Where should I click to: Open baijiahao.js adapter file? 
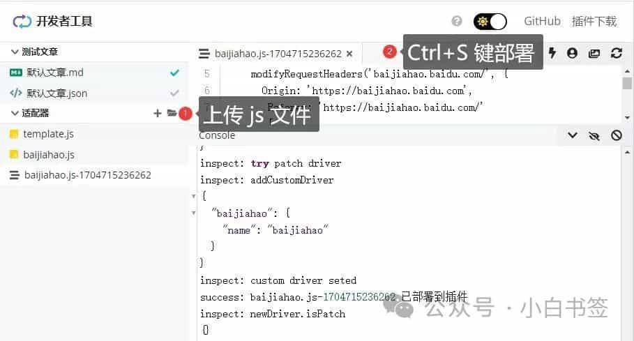49,155
